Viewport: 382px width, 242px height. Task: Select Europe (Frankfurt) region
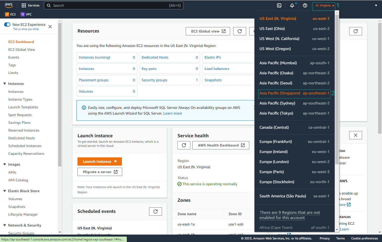294,142
